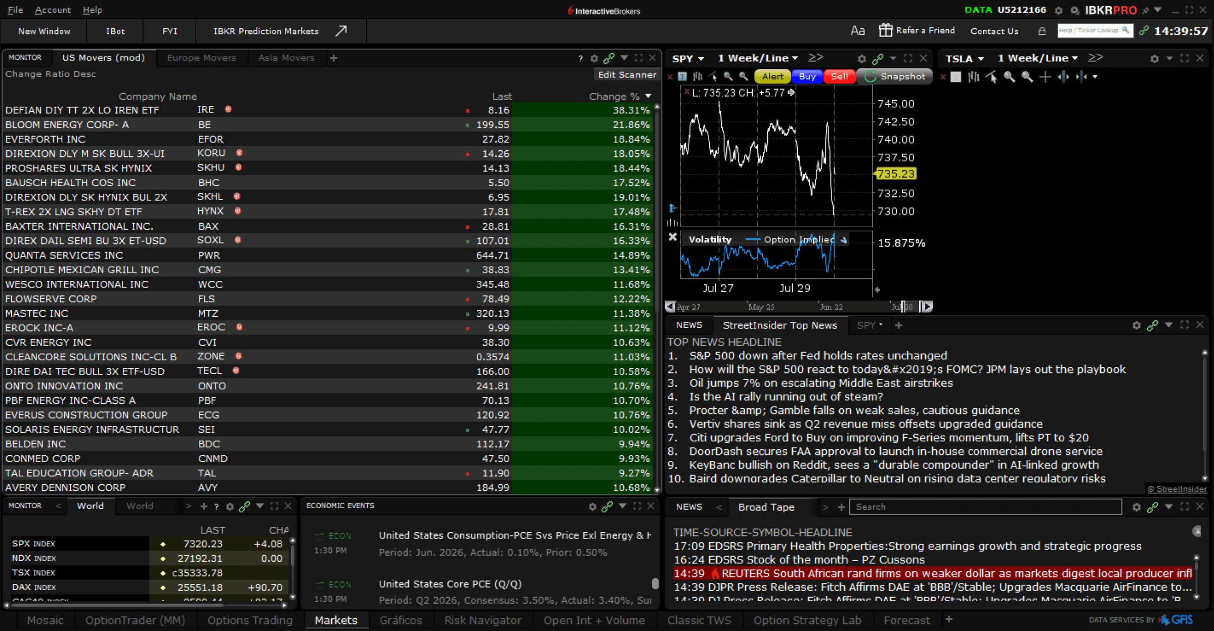
Task: Click the expand-outward arrows icon in TSLA toolbar
Action: [x=1063, y=77]
